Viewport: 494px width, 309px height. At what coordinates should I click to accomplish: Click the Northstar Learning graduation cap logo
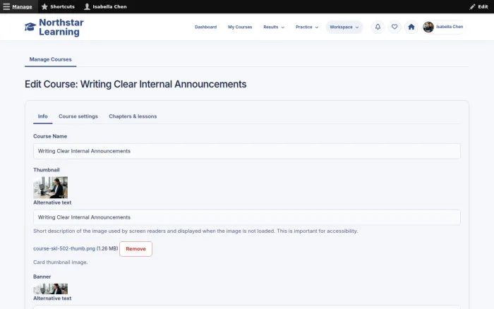[x=30, y=27]
